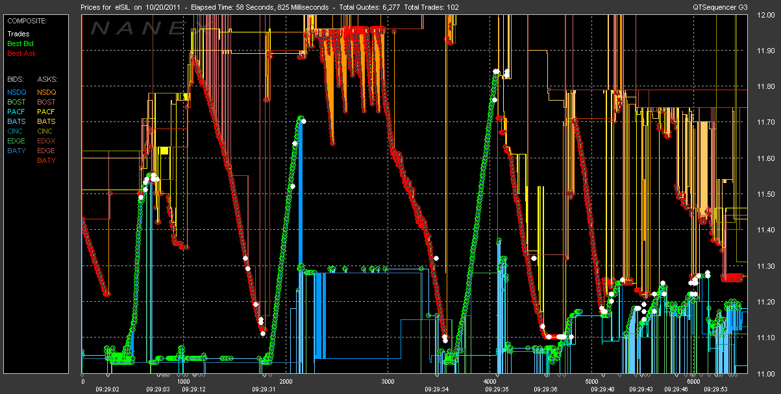Click the 09:29:36 time marker

click(x=545, y=389)
